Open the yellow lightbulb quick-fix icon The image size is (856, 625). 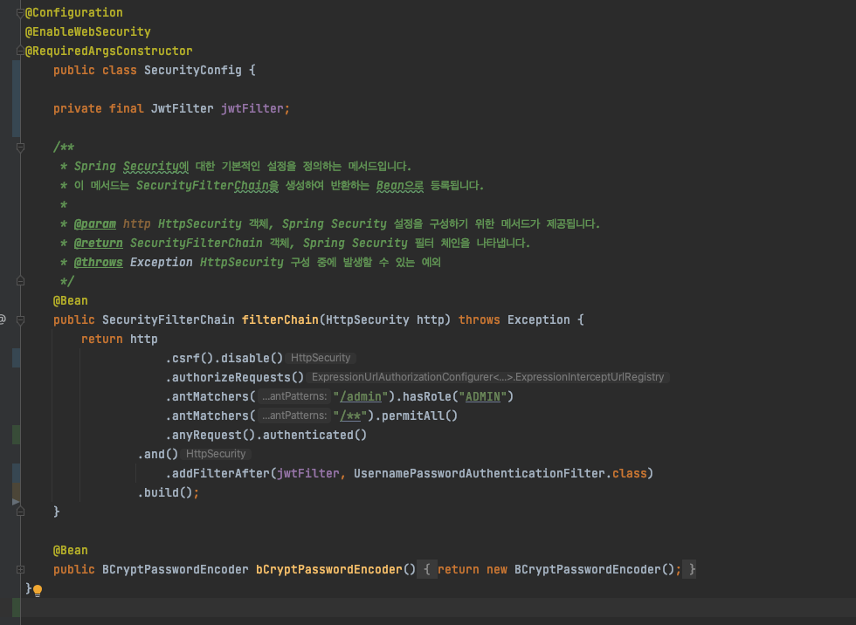click(x=37, y=590)
